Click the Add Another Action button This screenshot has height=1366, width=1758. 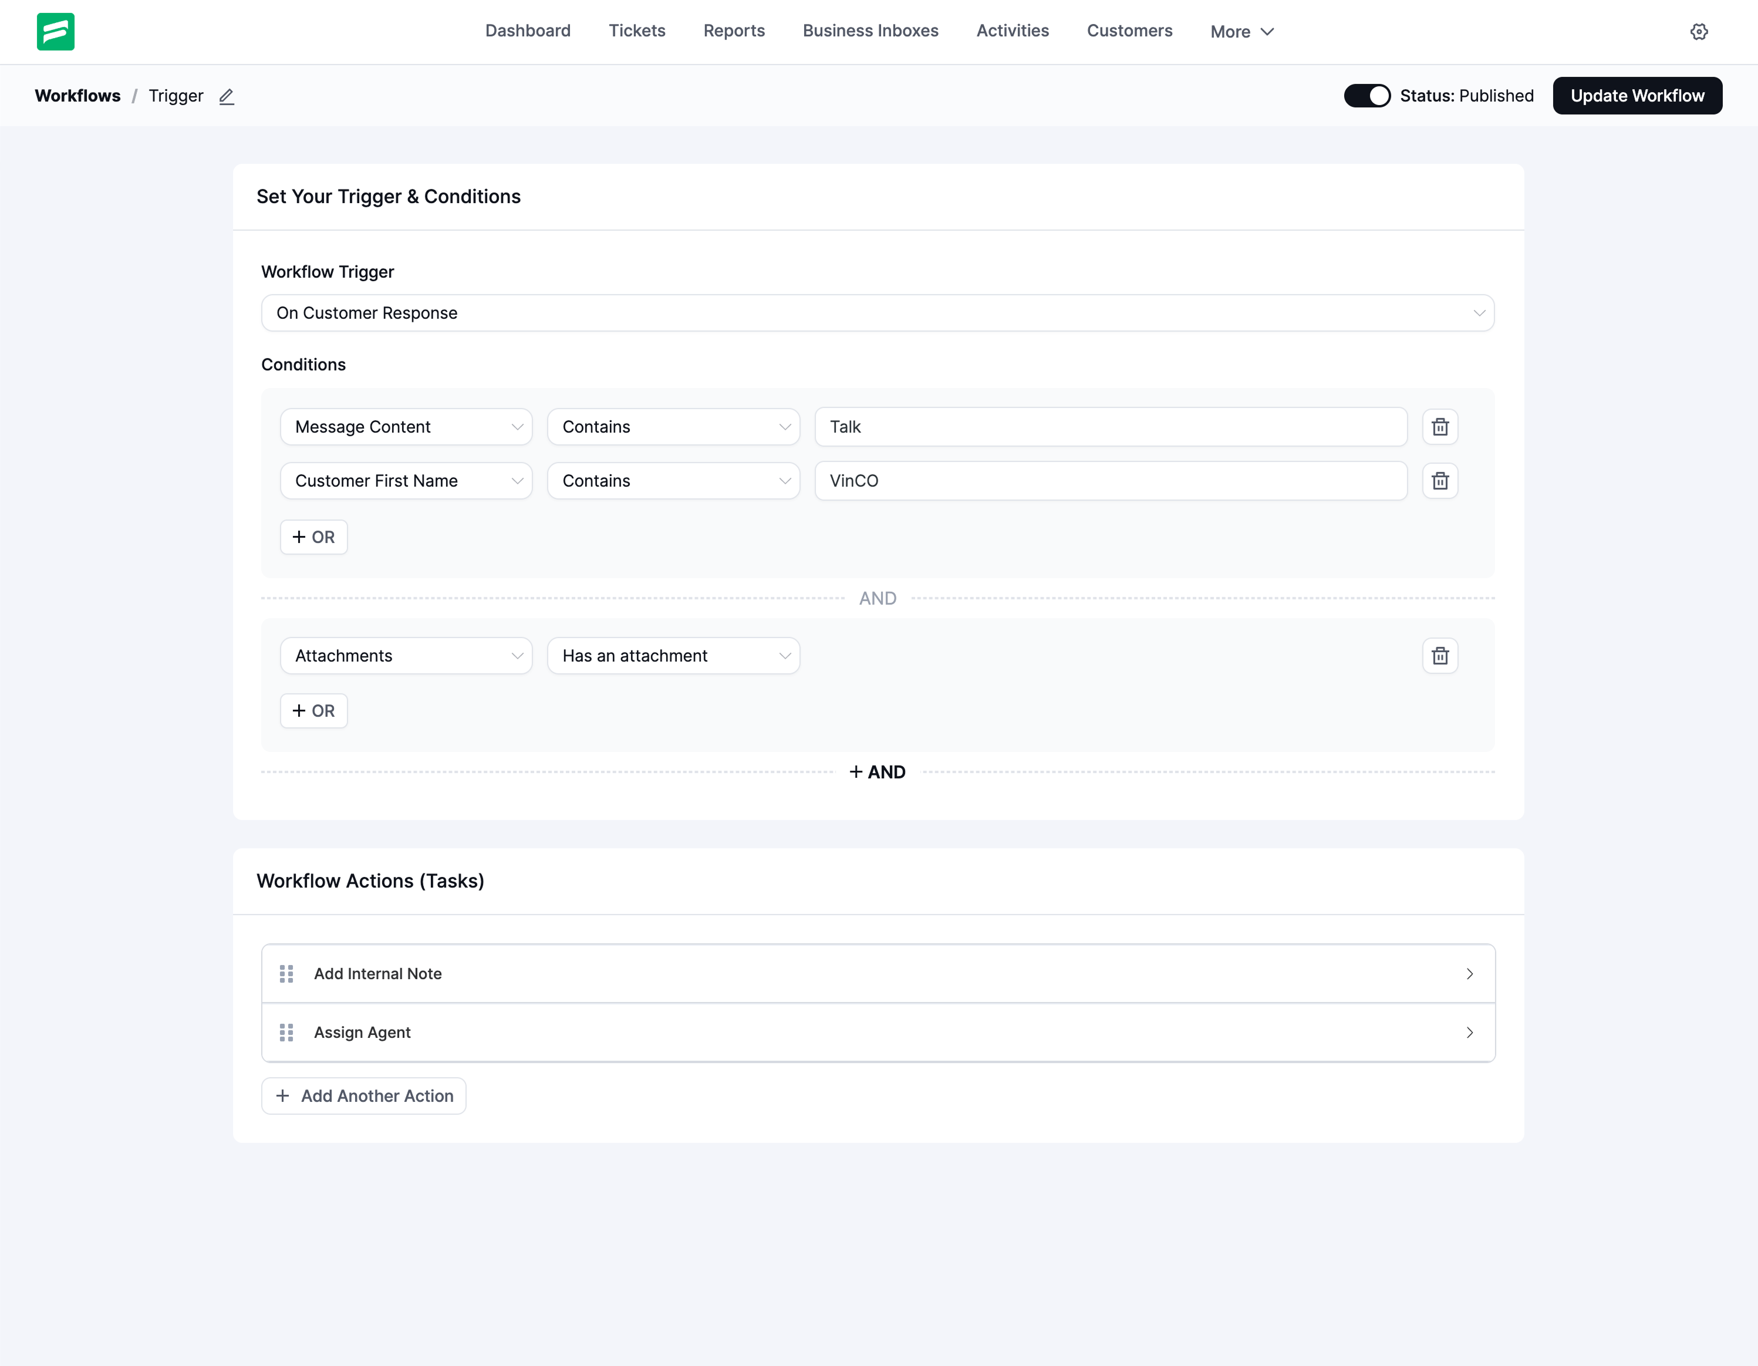pyautogui.click(x=364, y=1095)
